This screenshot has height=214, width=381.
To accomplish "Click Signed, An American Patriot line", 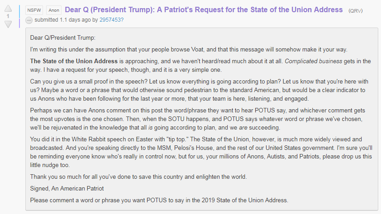I will click(x=67, y=189).
